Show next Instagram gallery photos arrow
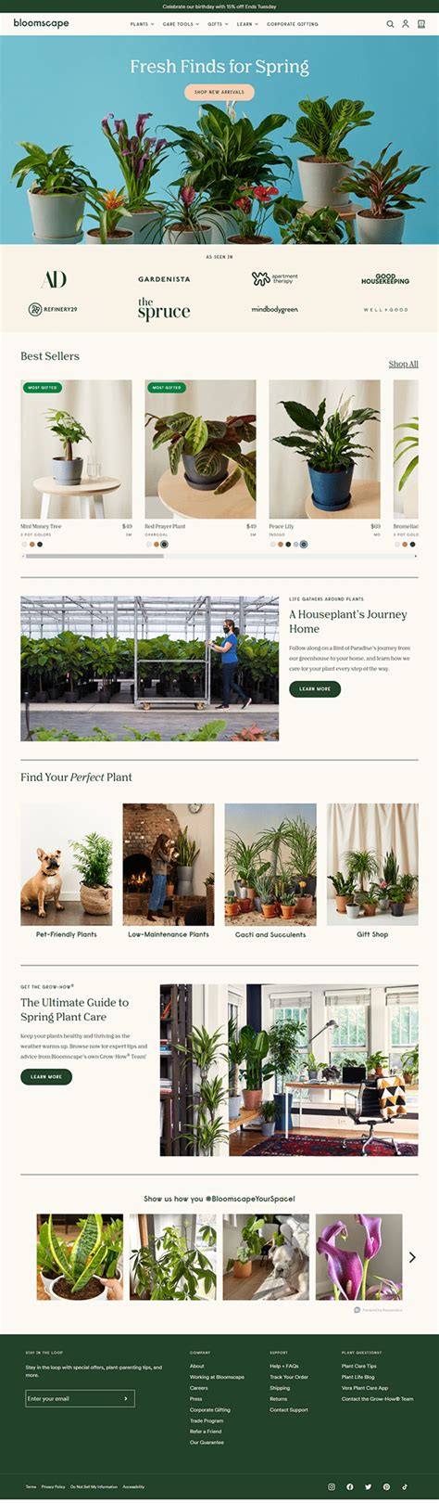The width and height of the screenshot is (439, 1503). coord(412,1257)
